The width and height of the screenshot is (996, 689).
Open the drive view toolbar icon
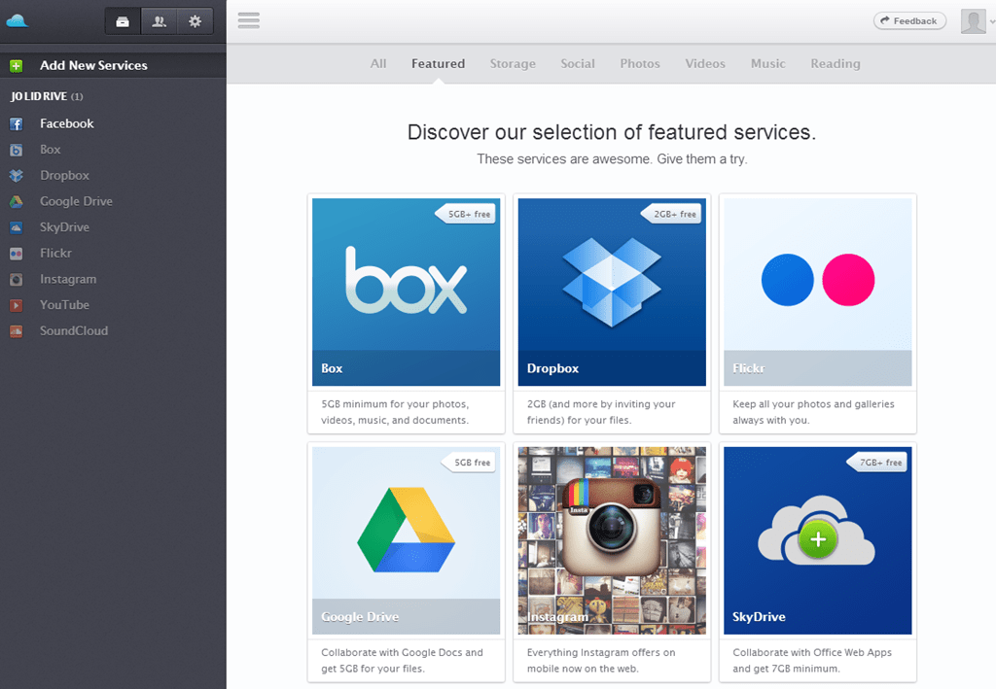pyautogui.click(x=123, y=20)
